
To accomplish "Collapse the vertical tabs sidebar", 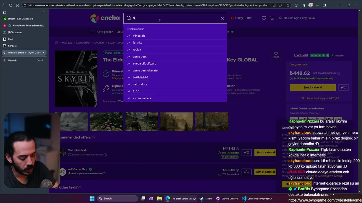I will click(x=43, y=12).
